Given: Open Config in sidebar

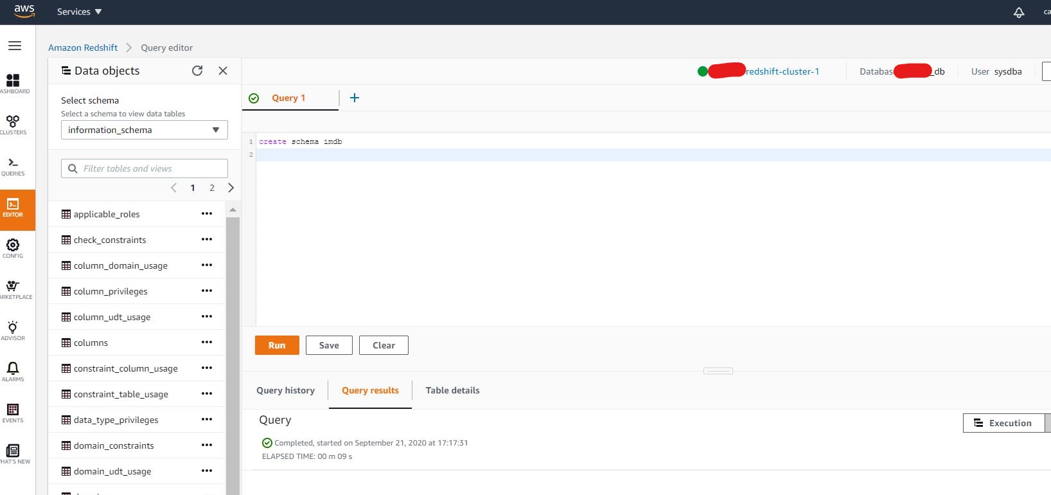Looking at the screenshot, I should pos(13,249).
